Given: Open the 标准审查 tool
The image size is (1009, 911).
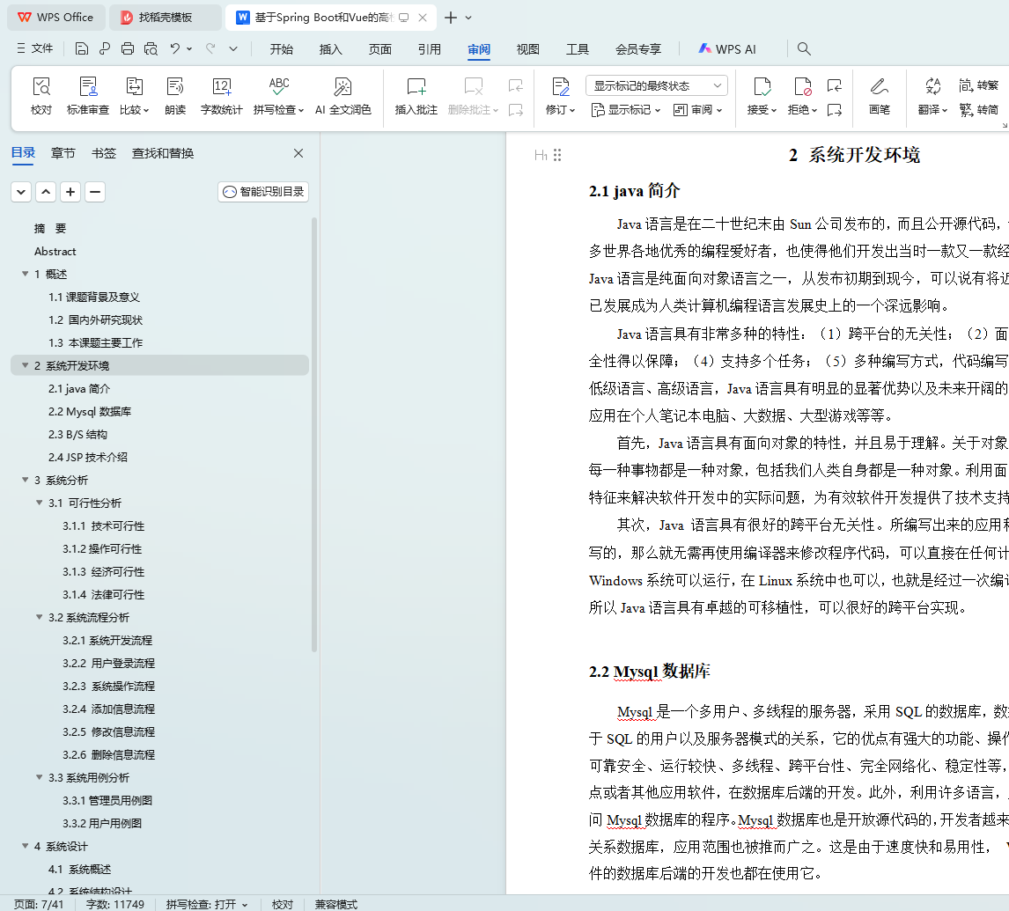Looking at the screenshot, I should point(87,95).
